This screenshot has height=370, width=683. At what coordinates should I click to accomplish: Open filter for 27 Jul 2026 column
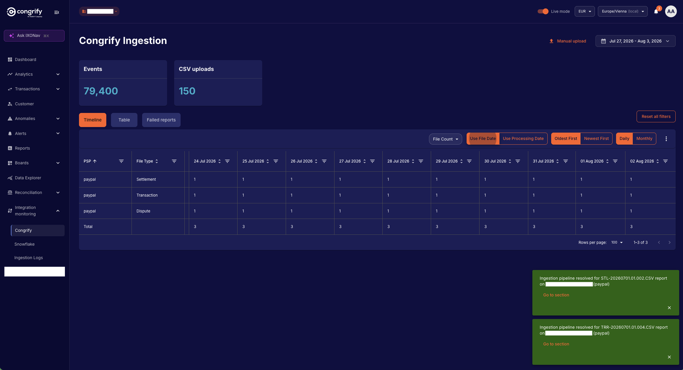click(373, 161)
